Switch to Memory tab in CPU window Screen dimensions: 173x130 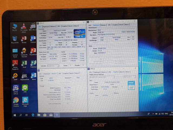[x=53, y=27]
